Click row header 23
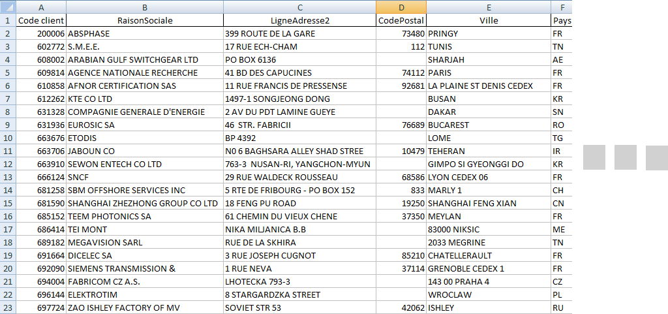This screenshot has width=668, height=314. click(8, 307)
